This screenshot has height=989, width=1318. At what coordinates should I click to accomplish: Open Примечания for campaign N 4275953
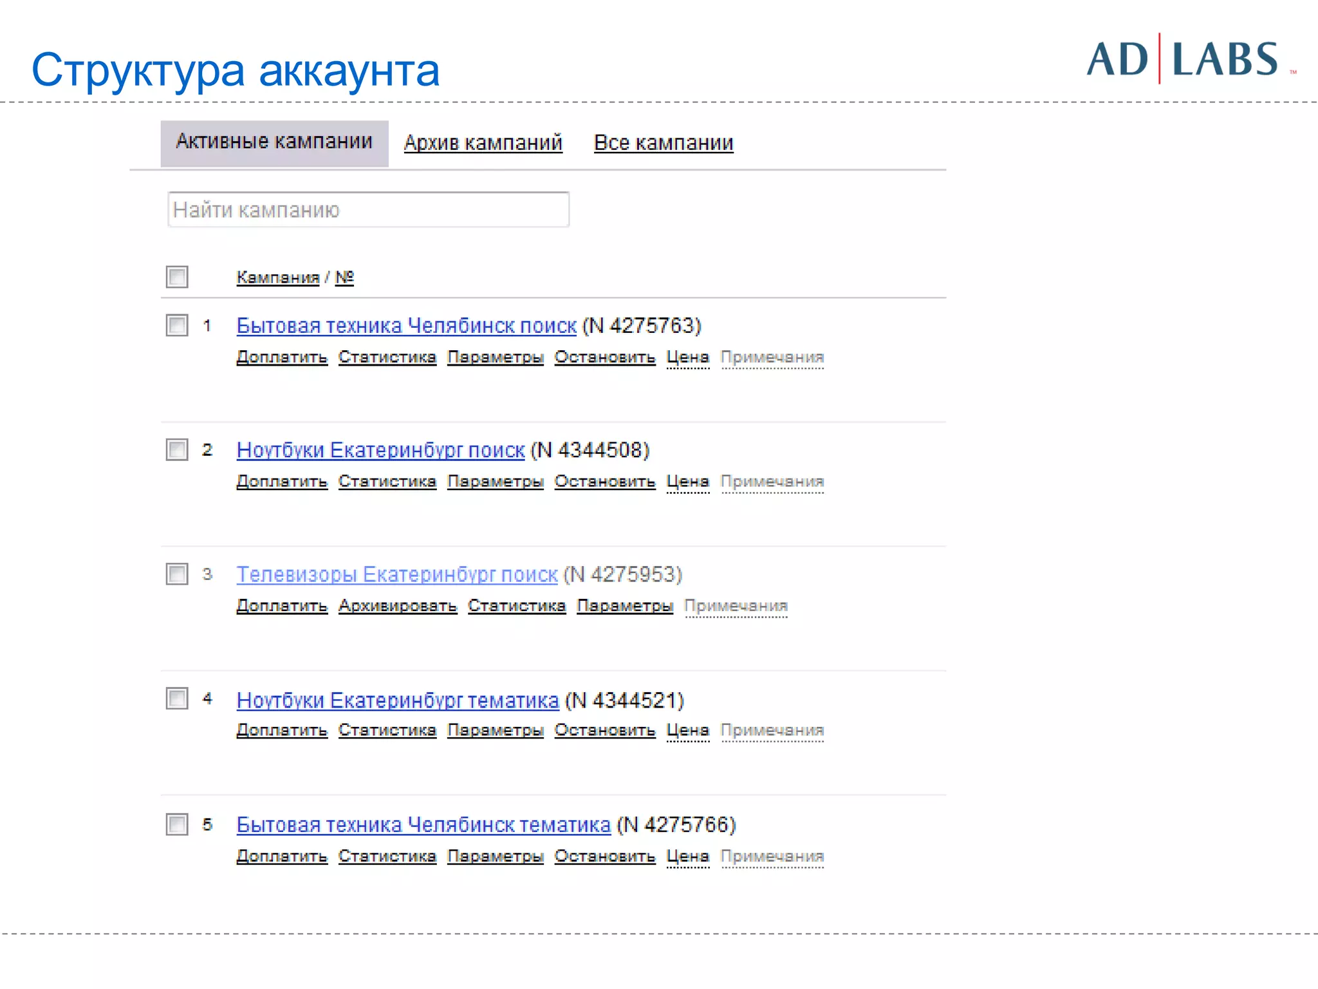click(736, 606)
